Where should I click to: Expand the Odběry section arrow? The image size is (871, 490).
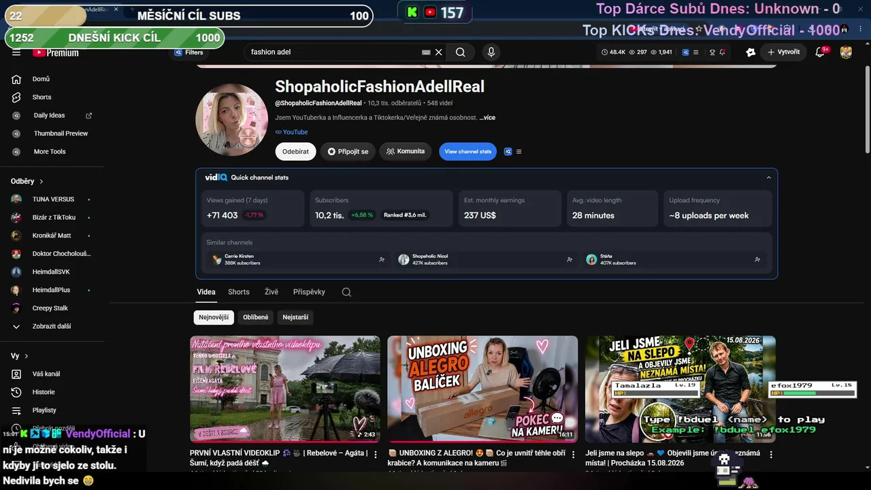pos(42,182)
